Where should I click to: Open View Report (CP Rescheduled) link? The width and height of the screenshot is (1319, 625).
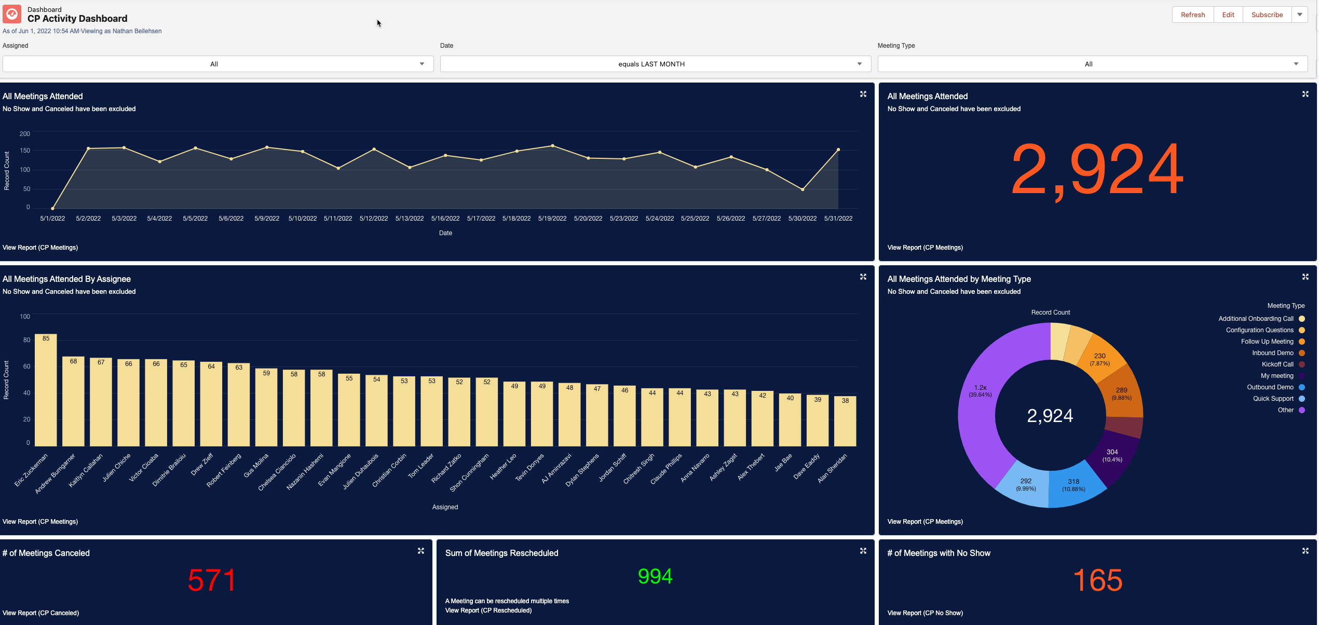(488, 610)
